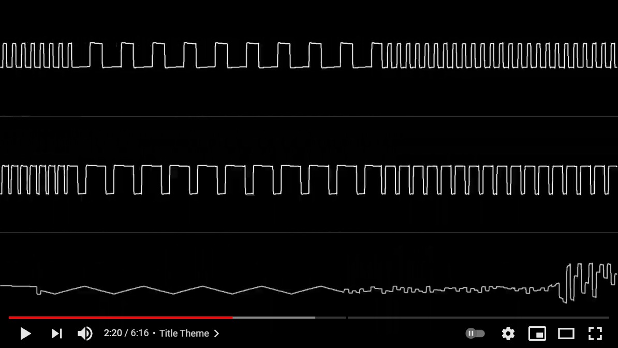Image resolution: width=618 pixels, height=348 pixels.
Task: Enter full screen mode
Action: pos(595,334)
